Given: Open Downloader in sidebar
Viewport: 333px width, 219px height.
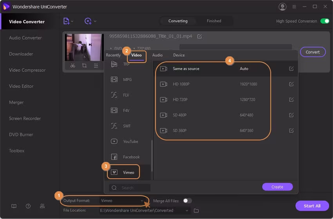Looking at the screenshot, I should click(21, 54).
